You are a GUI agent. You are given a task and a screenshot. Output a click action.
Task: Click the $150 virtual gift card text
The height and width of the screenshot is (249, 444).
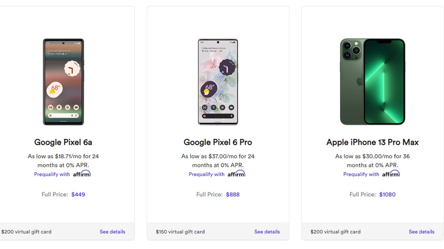tap(180, 232)
